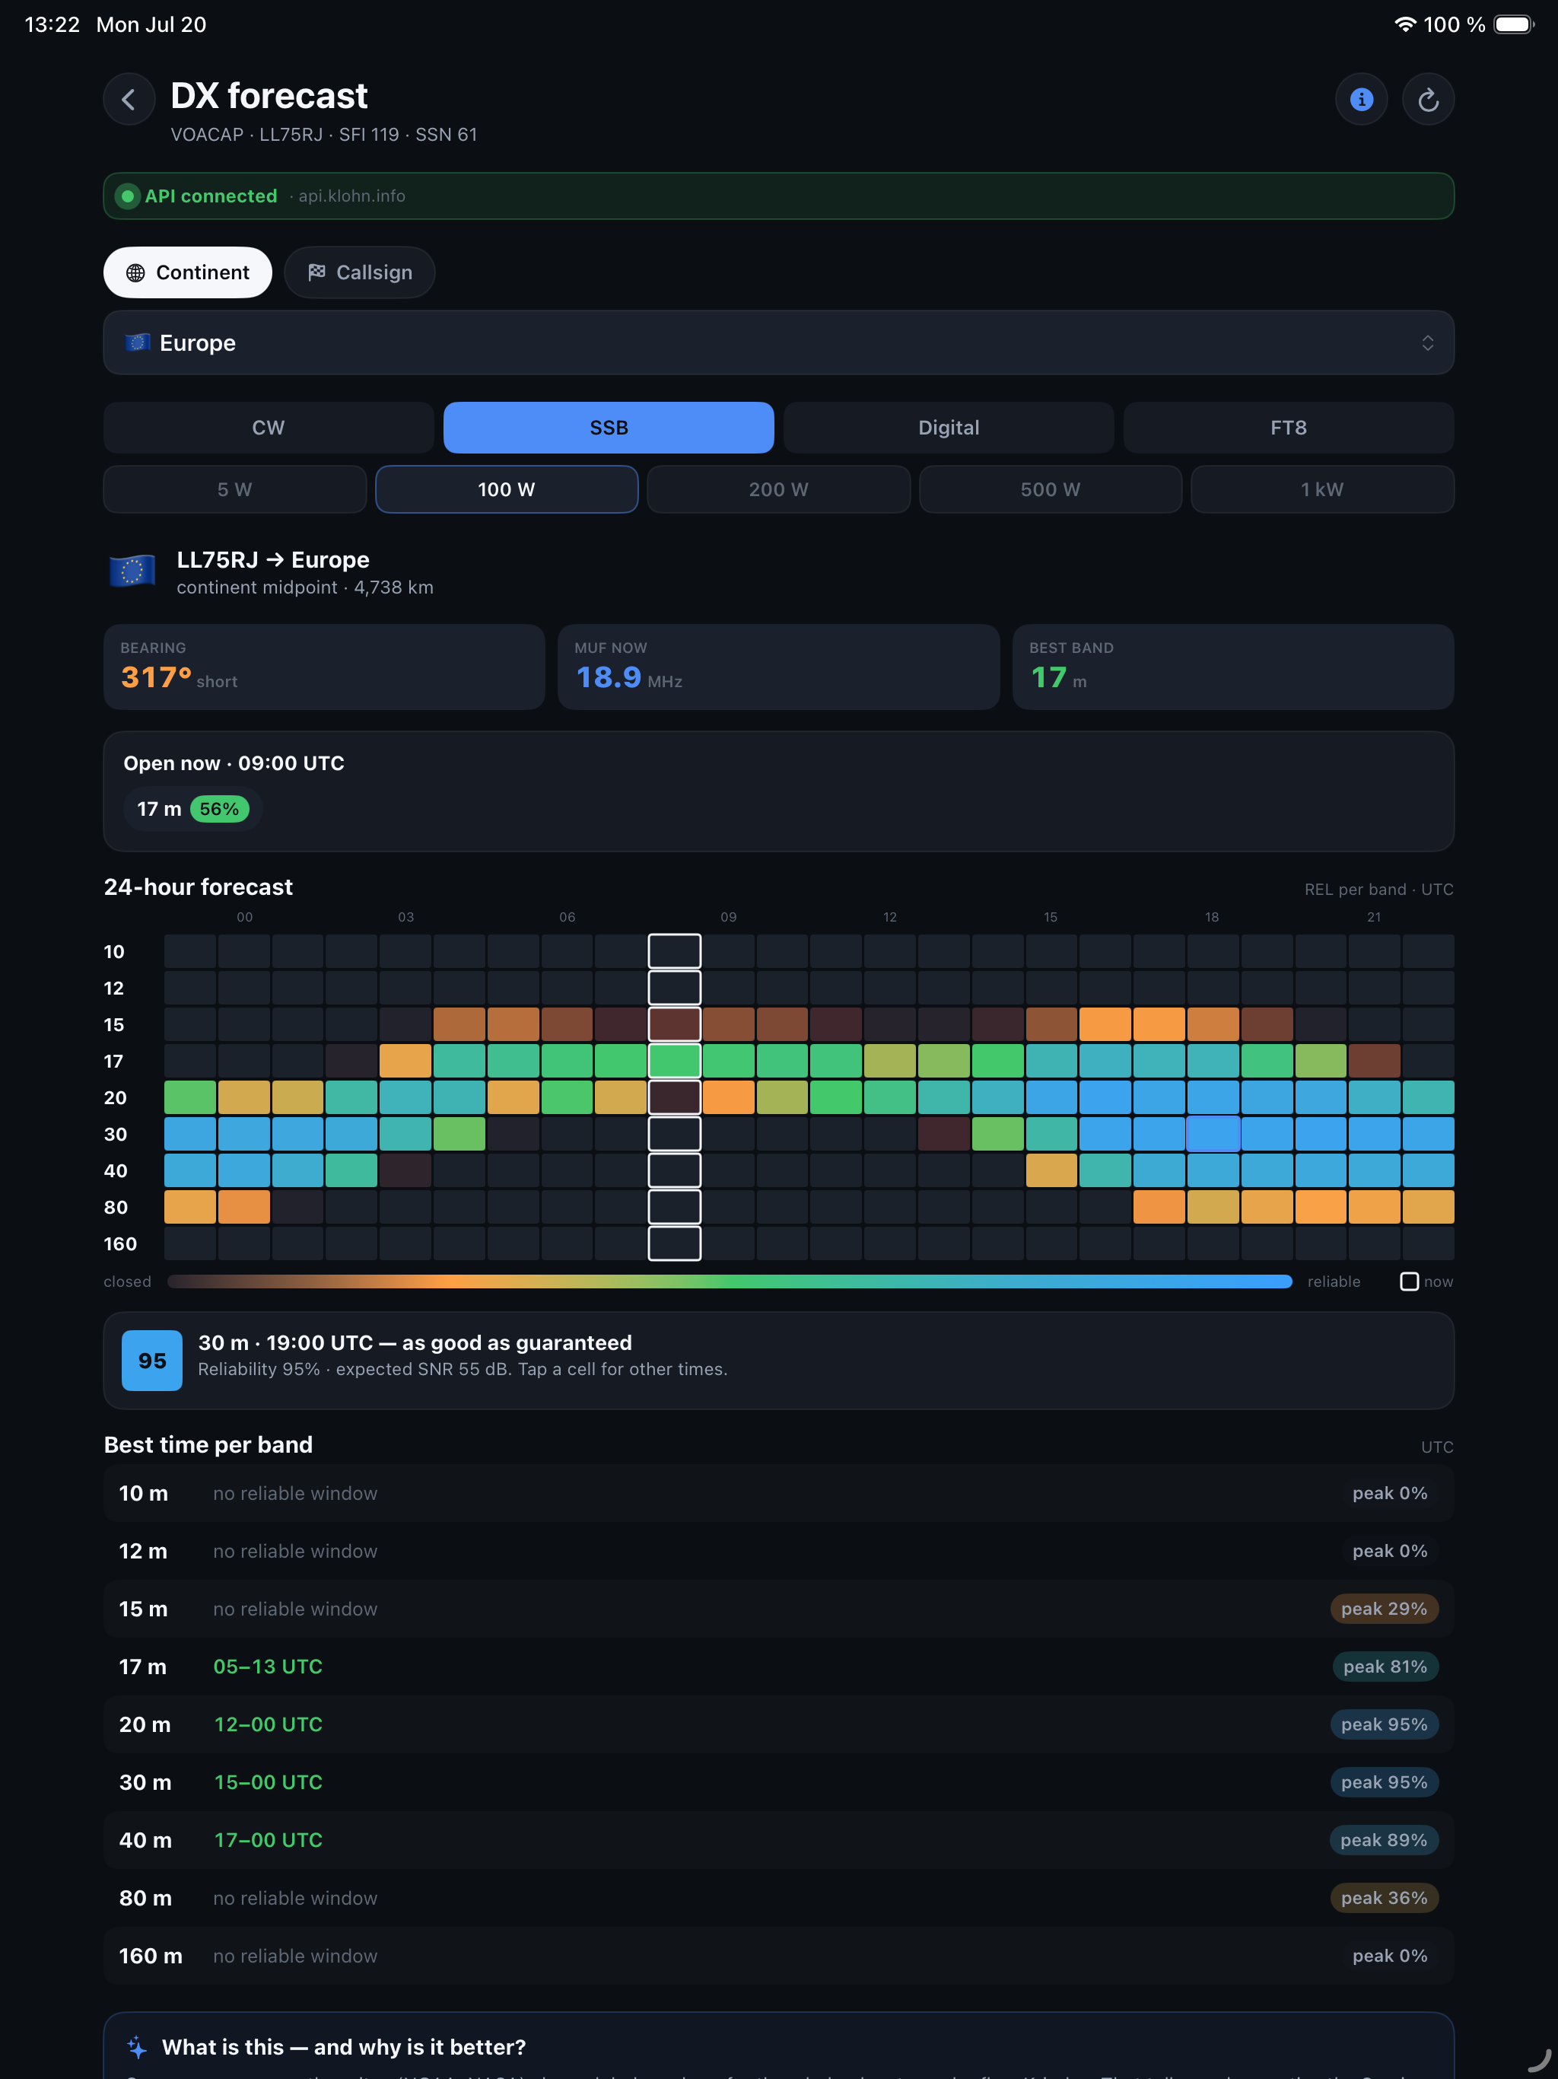Tap the 15 m peak 29% badge
This screenshot has width=1558, height=2079.
point(1384,1609)
